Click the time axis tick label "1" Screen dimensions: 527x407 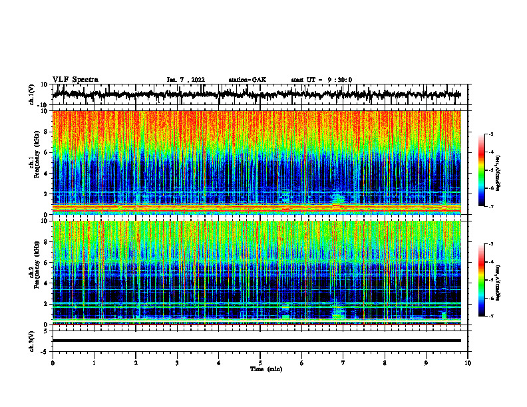(94, 363)
